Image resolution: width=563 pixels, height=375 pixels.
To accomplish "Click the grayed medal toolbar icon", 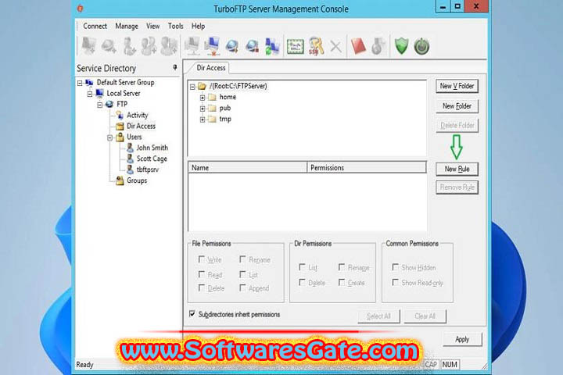I will tap(378, 46).
